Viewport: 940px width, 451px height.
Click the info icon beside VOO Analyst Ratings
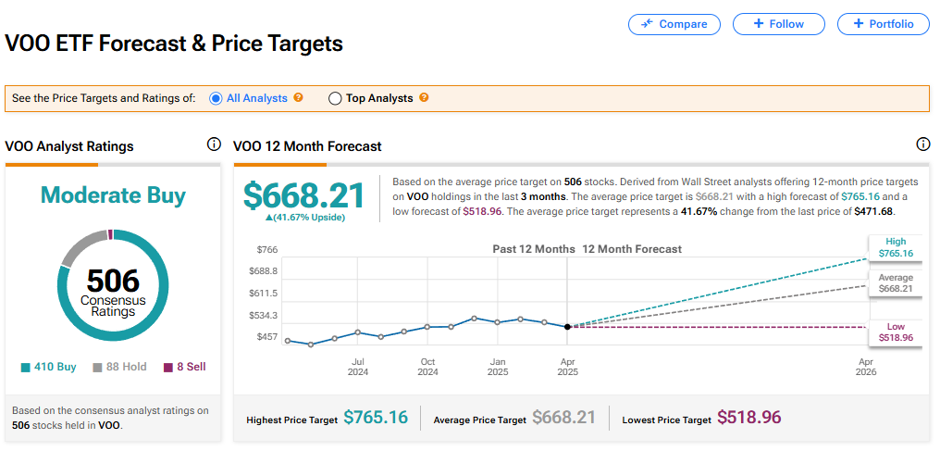click(214, 144)
